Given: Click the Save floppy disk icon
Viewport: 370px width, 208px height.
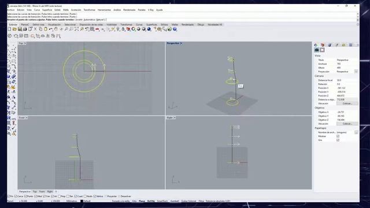Looking at the screenshot, I should click(x=20, y=29).
